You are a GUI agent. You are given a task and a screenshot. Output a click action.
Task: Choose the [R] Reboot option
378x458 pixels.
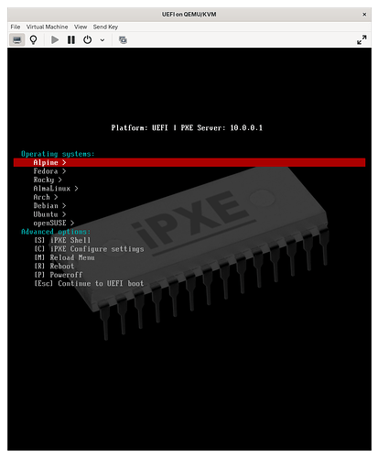click(54, 267)
